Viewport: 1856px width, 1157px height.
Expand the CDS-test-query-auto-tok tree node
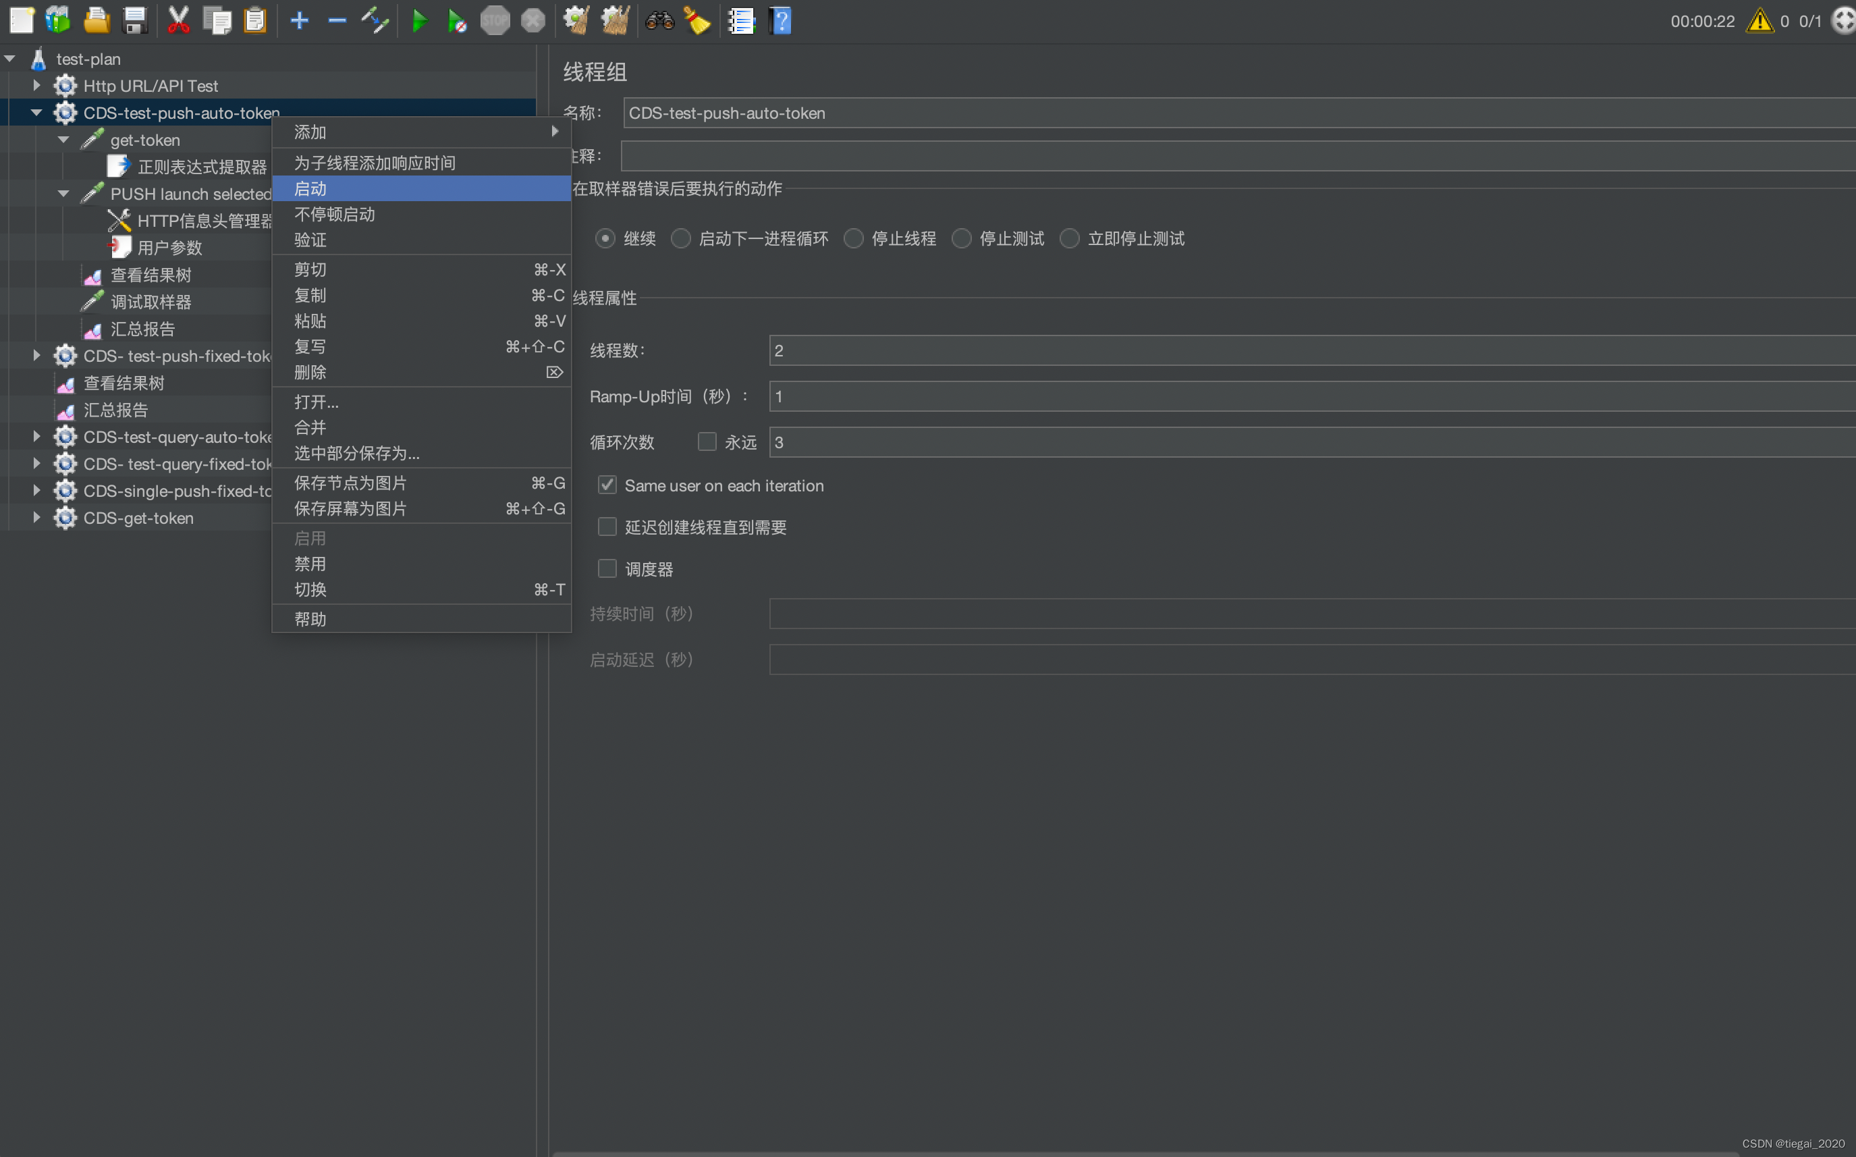[34, 436]
